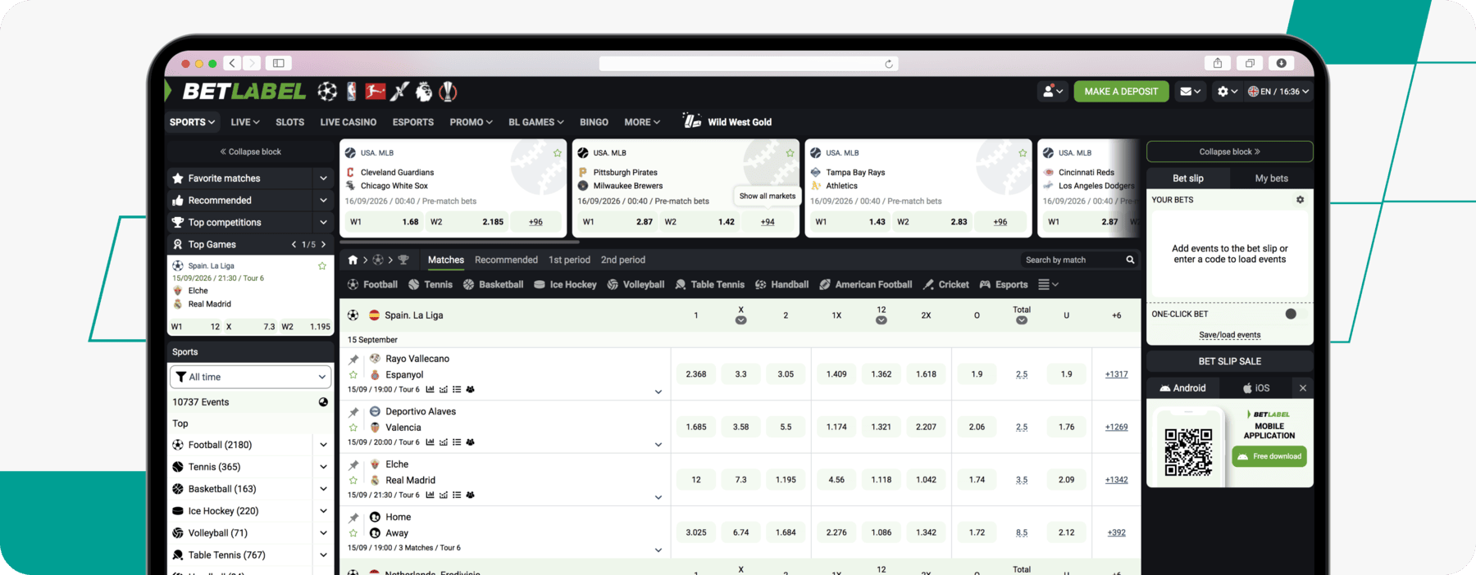The height and width of the screenshot is (575, 1476).
Task: Select Basketball sport filter
Action: pyautogui.click(x=493, y=285)
